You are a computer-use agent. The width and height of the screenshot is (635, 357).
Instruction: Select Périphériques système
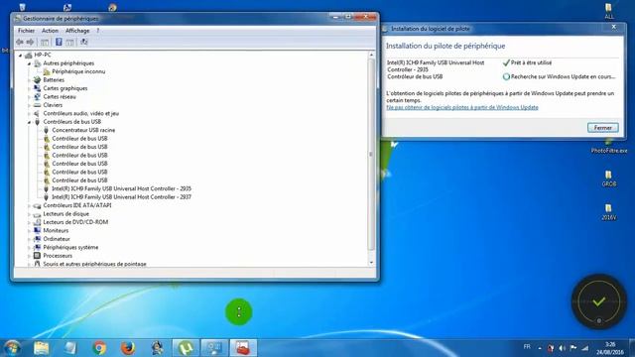tap(70, 247)
